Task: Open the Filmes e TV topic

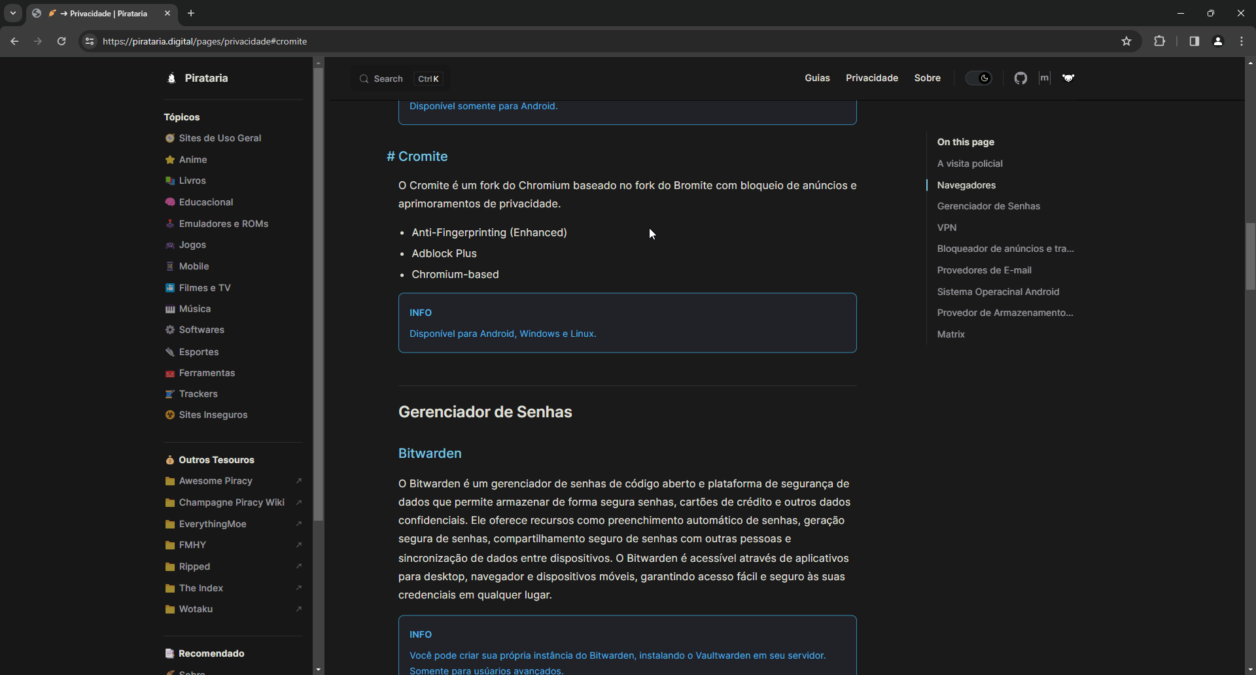Action: (205, 288)
